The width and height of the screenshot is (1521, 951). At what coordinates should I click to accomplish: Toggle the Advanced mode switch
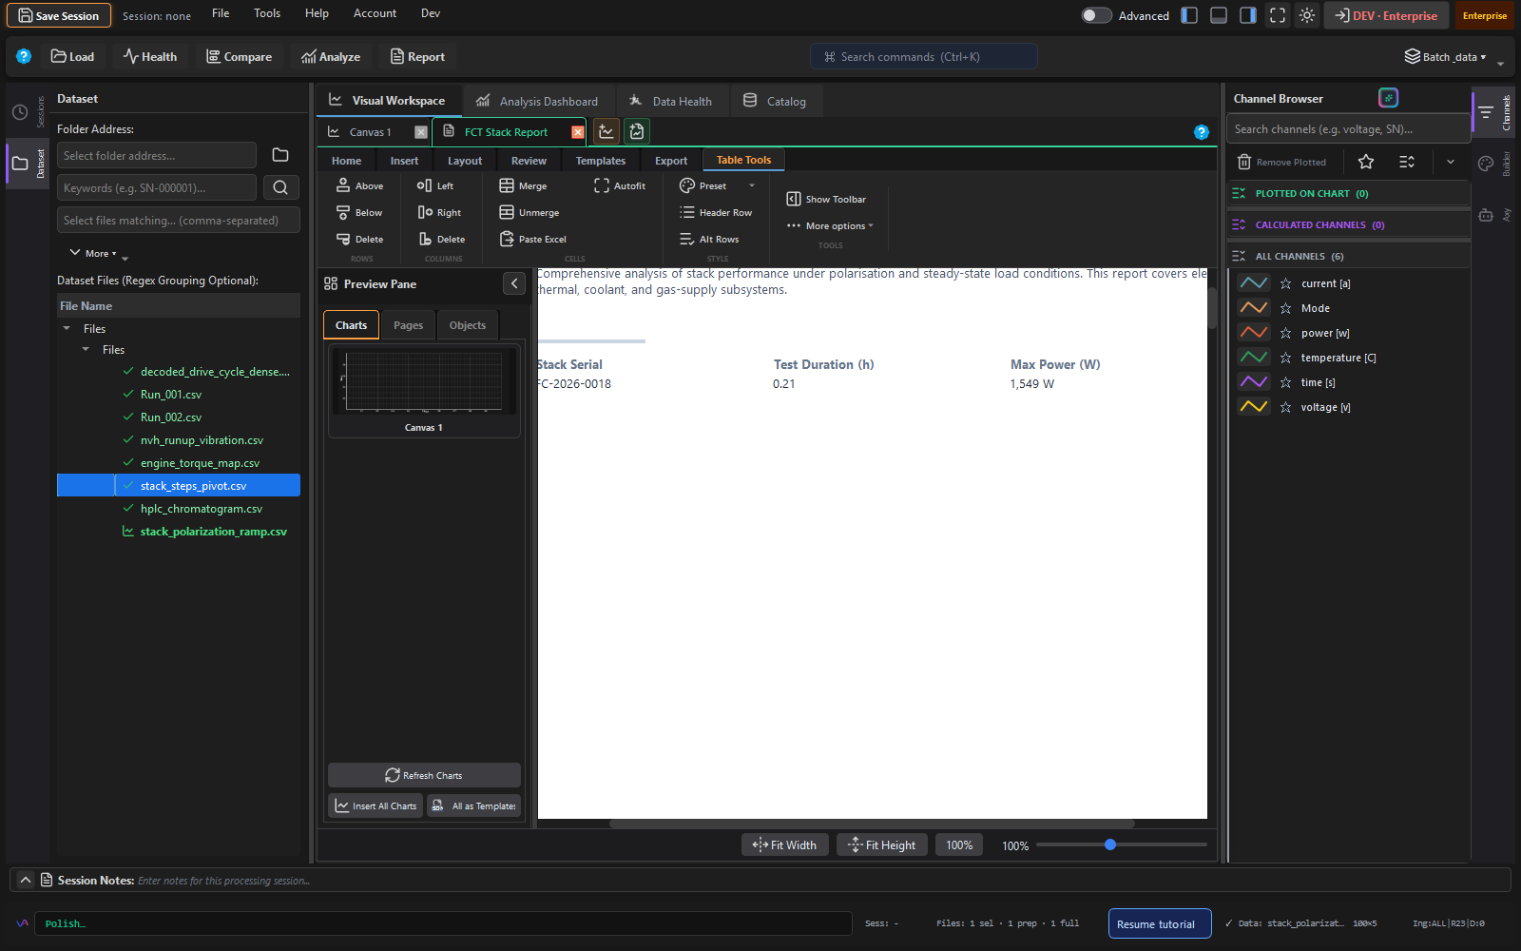point(1096,15)
